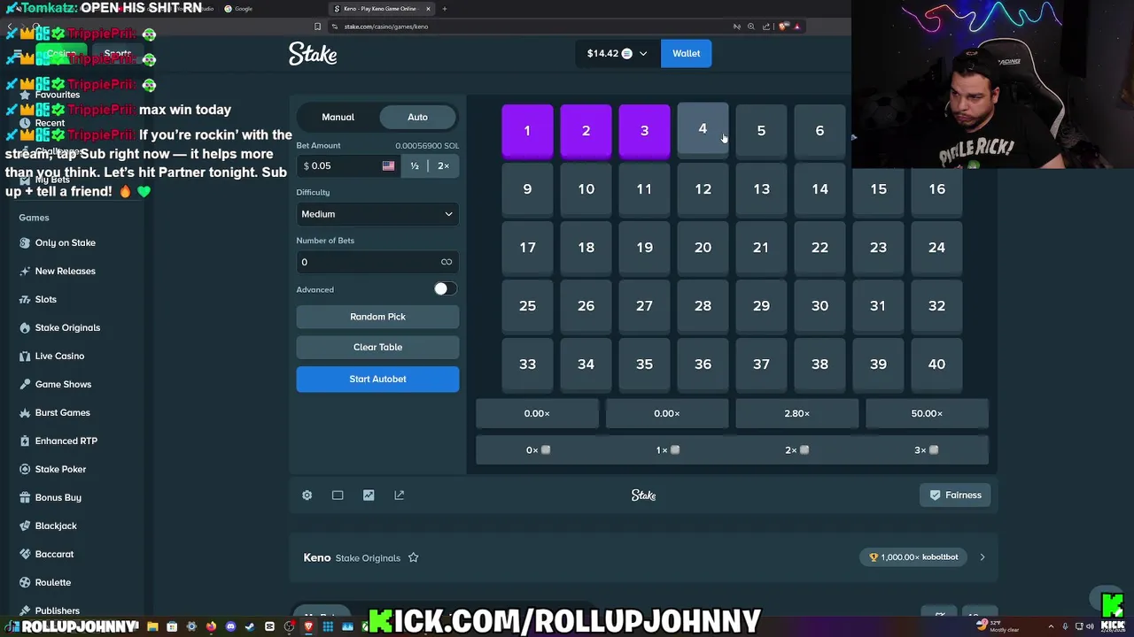Open a new browser tab with plus
Viewport: 1134px width, 637px height.
(x=445, y=9)
